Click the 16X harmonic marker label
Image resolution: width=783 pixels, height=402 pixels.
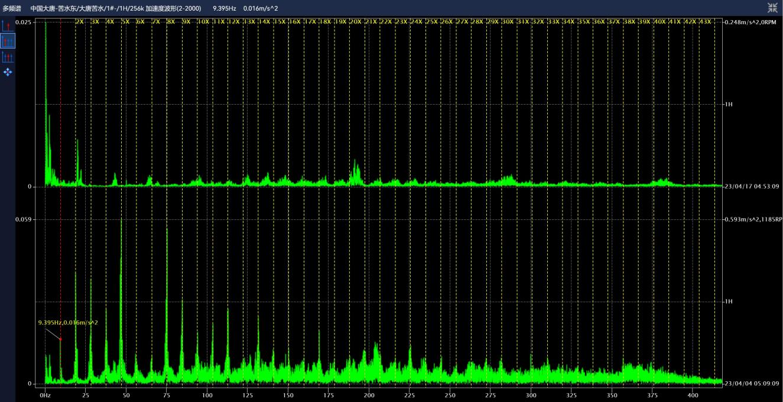(x=294, y=21)
